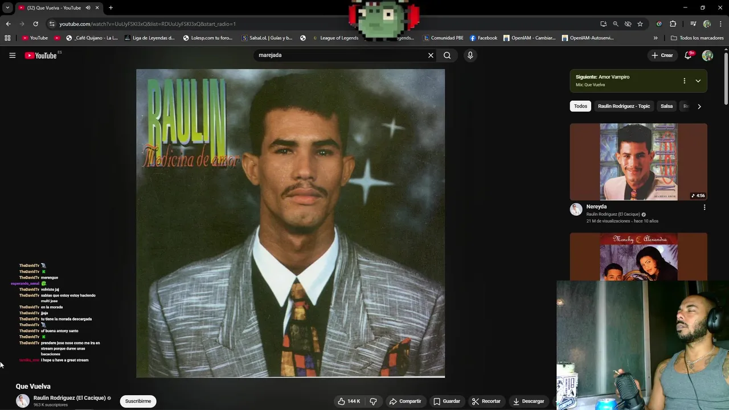Start voice search with the microphone

[470, 55]
